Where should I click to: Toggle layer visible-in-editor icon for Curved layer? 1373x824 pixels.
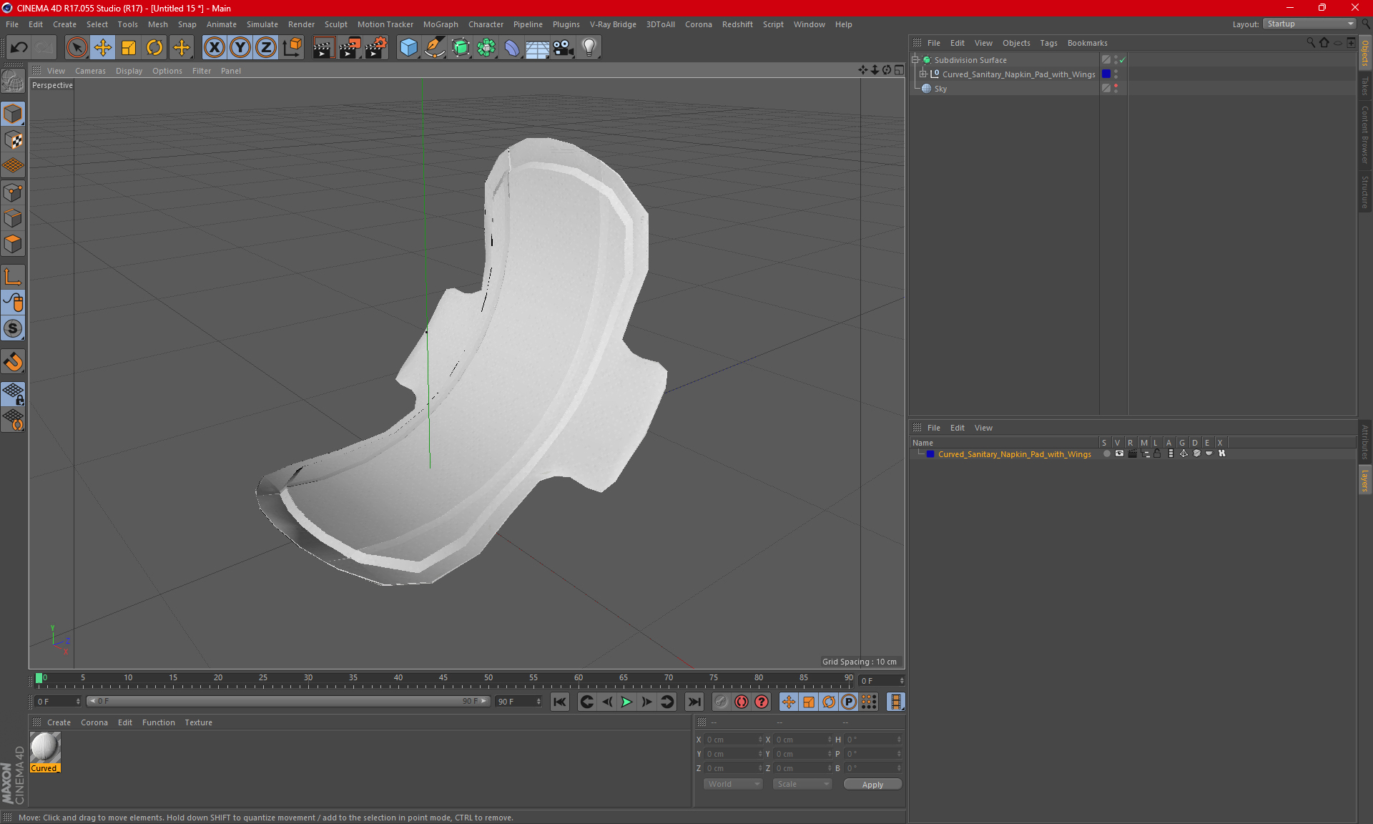coord(1119,453)
